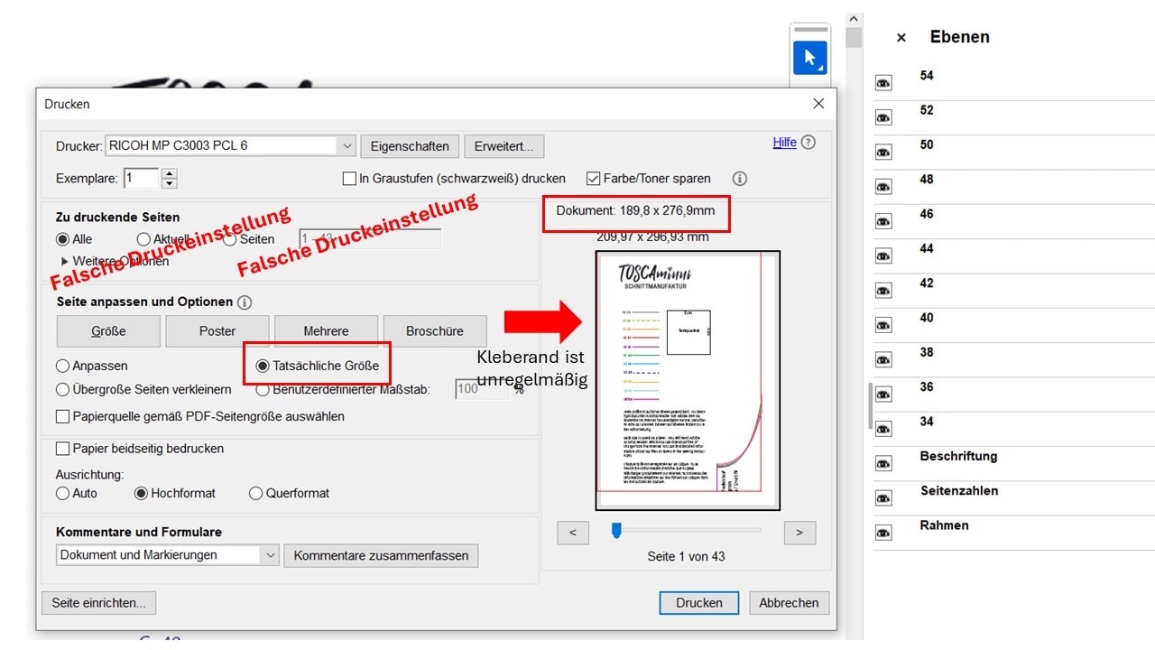Screen dimensions: 1155x650
Task: Select the Broschüre sizing option
Action: 435,331
